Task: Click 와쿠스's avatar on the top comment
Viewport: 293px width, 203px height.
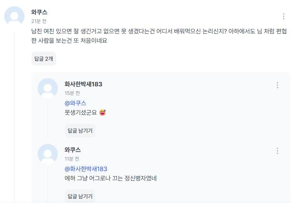Action: pyautogui.click(x=14, y=16)
